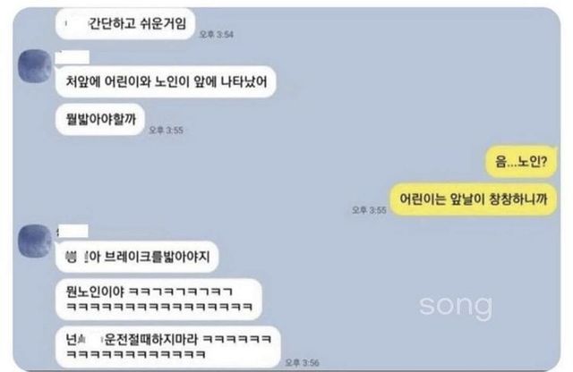The width and height of the screenshot is (573, 372).
Task: Select the yellow '어린이는 앞날이 창창하니까' bubble
Action: (x=474, y=199)
